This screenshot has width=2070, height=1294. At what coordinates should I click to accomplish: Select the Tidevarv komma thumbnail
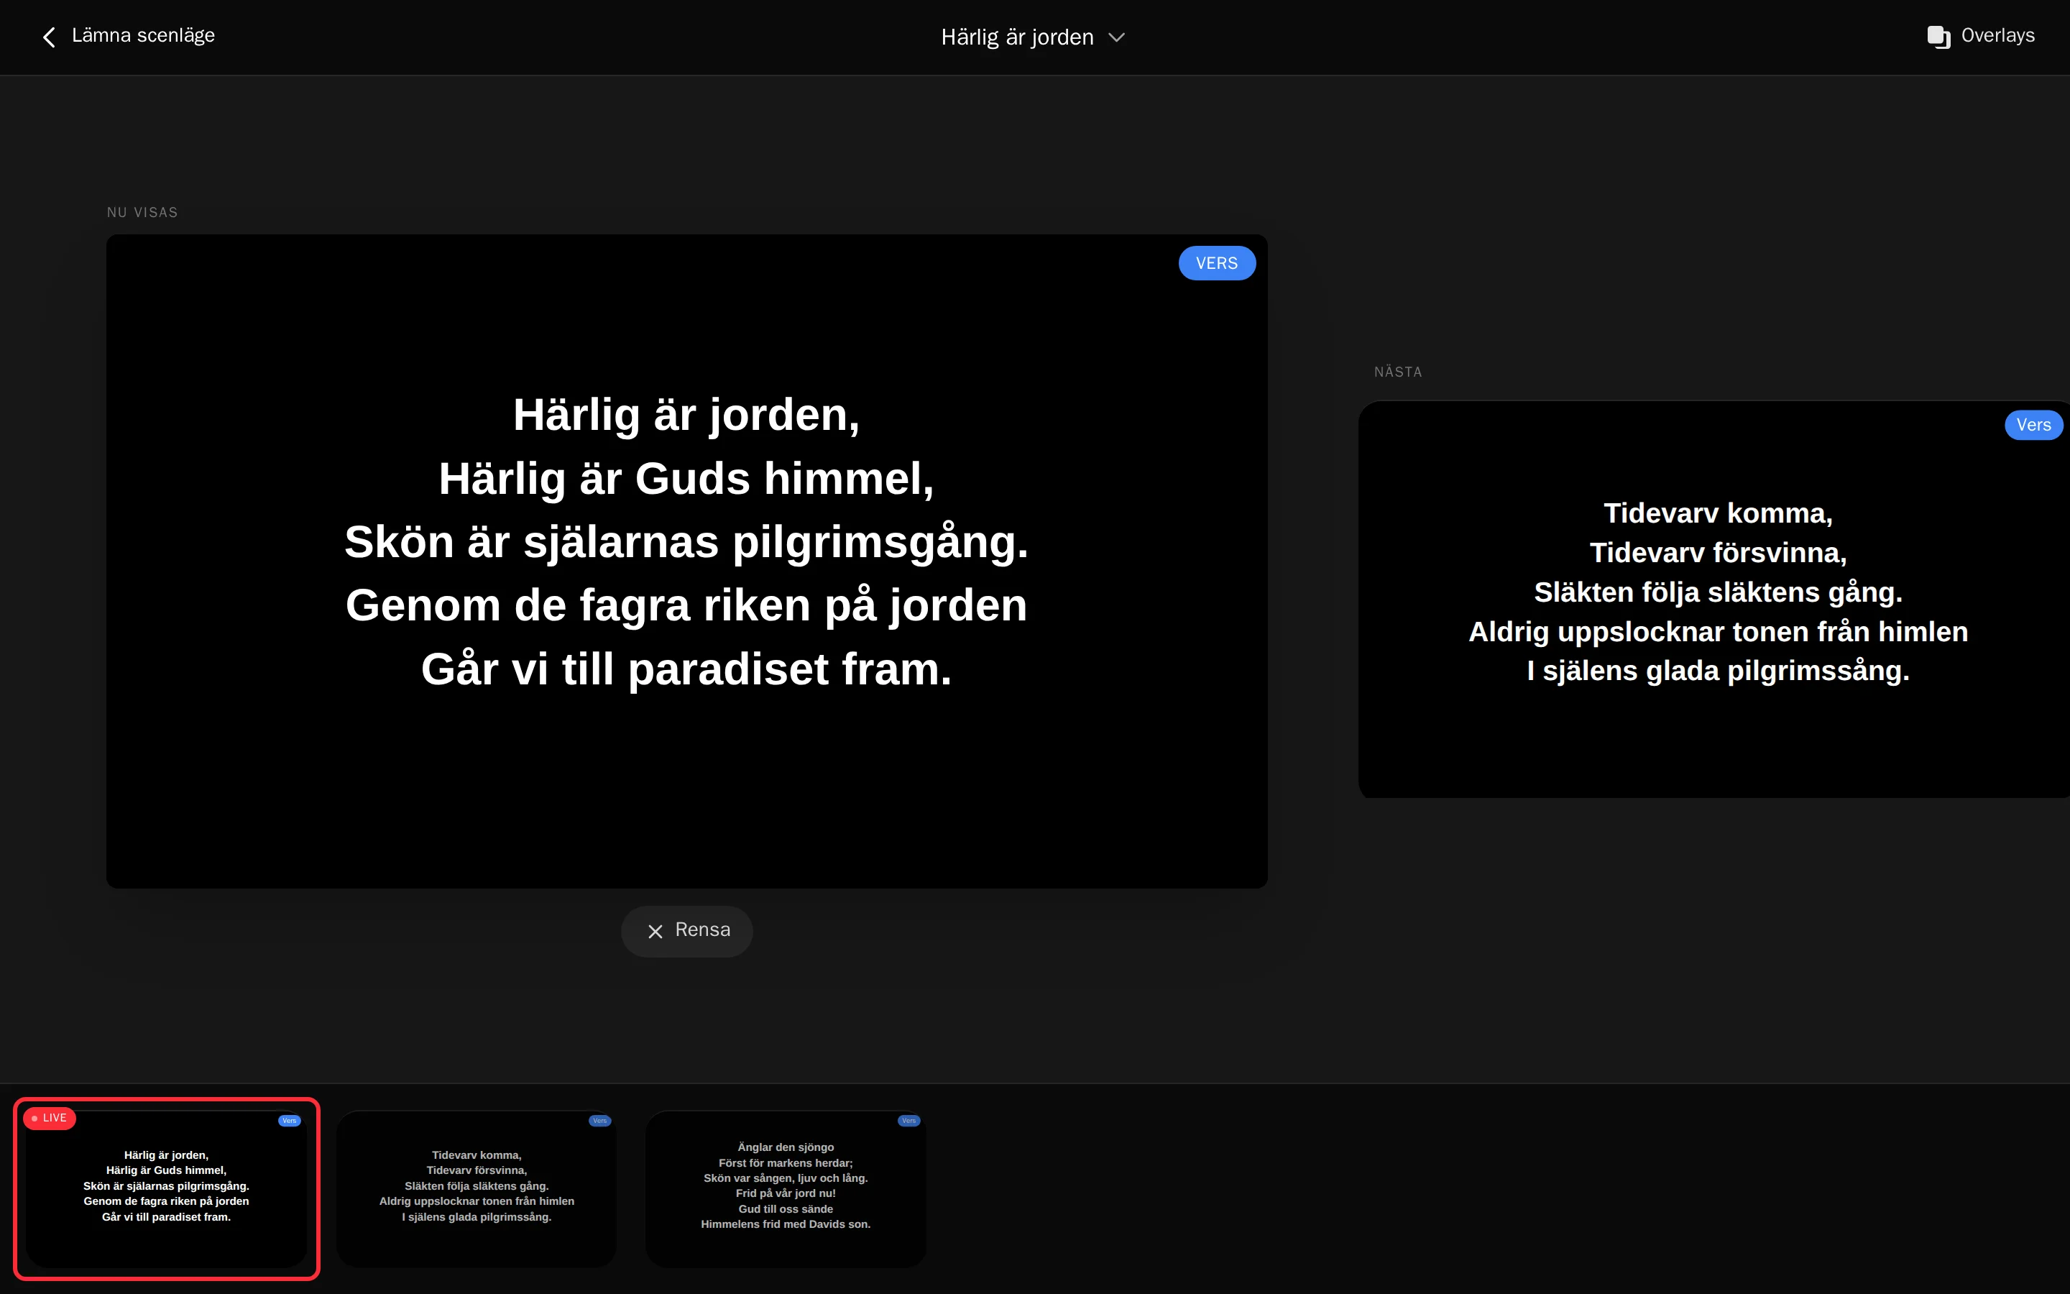[x=477, y=1189]
